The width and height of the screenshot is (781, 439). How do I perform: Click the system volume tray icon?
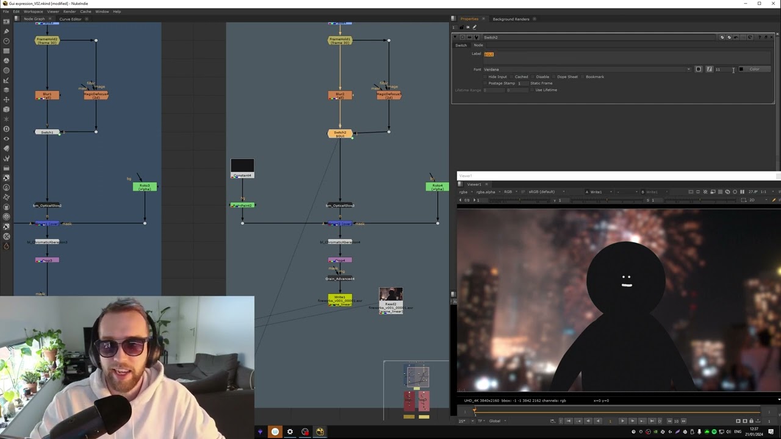point(729,432)
